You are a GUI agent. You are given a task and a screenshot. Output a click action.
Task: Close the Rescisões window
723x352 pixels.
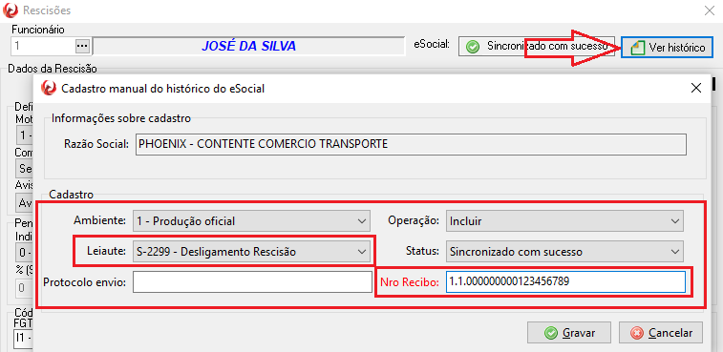point(710,10)
